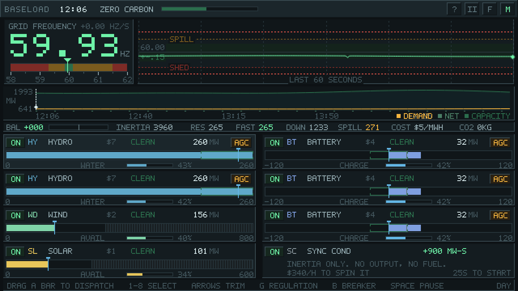Screen dimensions: 518x291
Task: Open the help button marked ?
Action: [454, 9]
